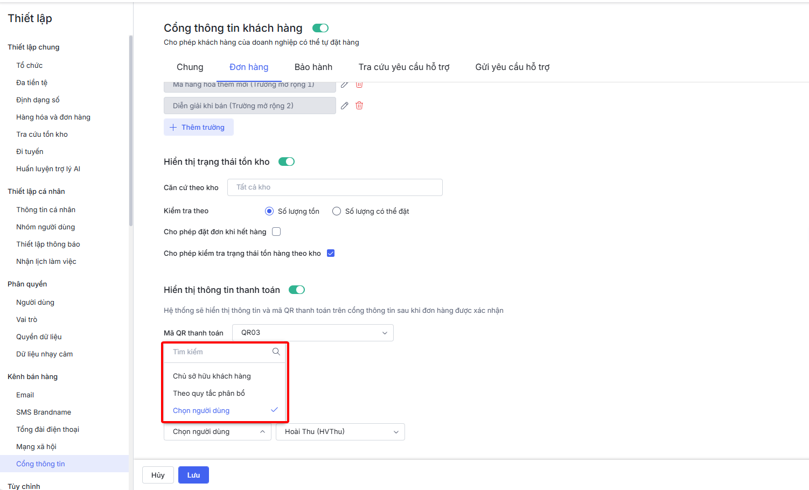Open the Gửi yêu cầu hỗ trợ tab
This screenshot has width=809, height=490.
(512, 67)
